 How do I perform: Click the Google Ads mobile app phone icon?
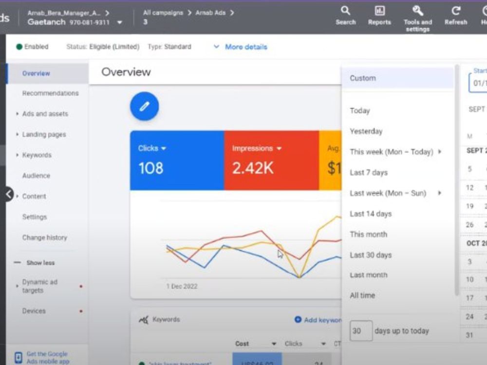[19, 357]
